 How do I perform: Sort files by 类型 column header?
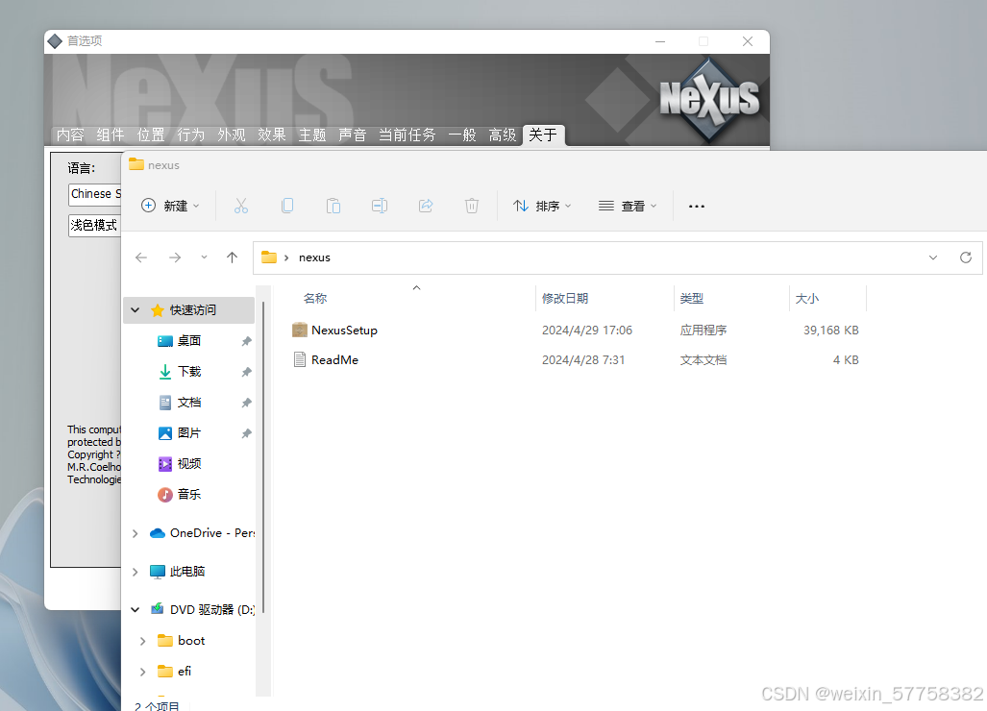tap(691, 298)
